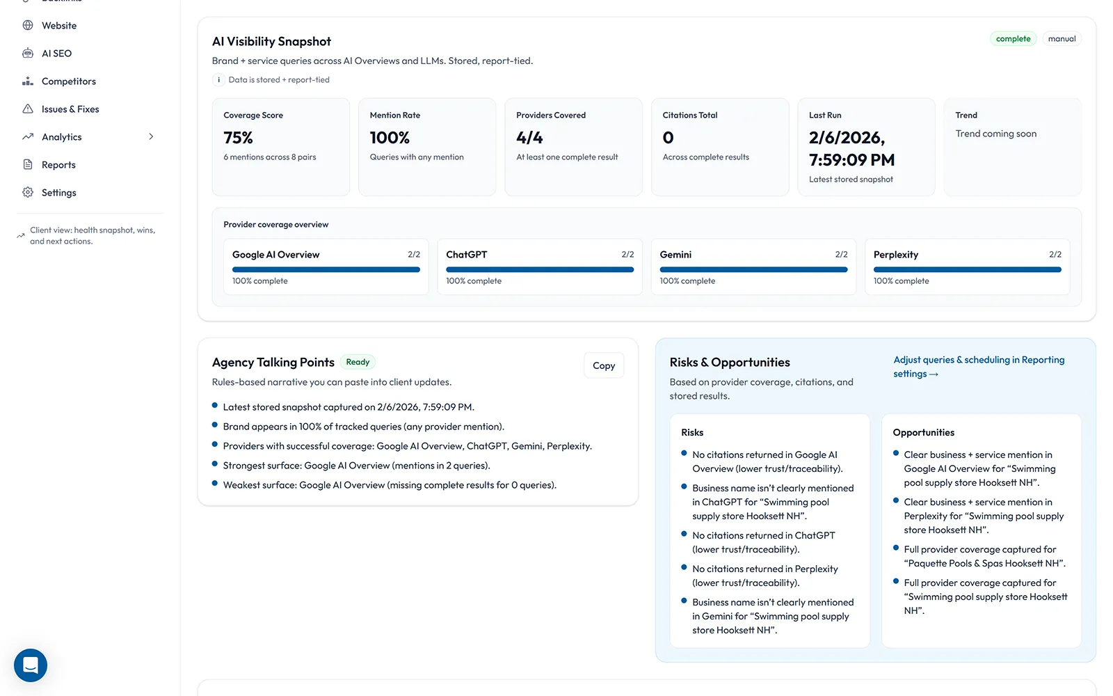
Task: Open the AI SEO section from sidebar
Action: tap(28, 53)
